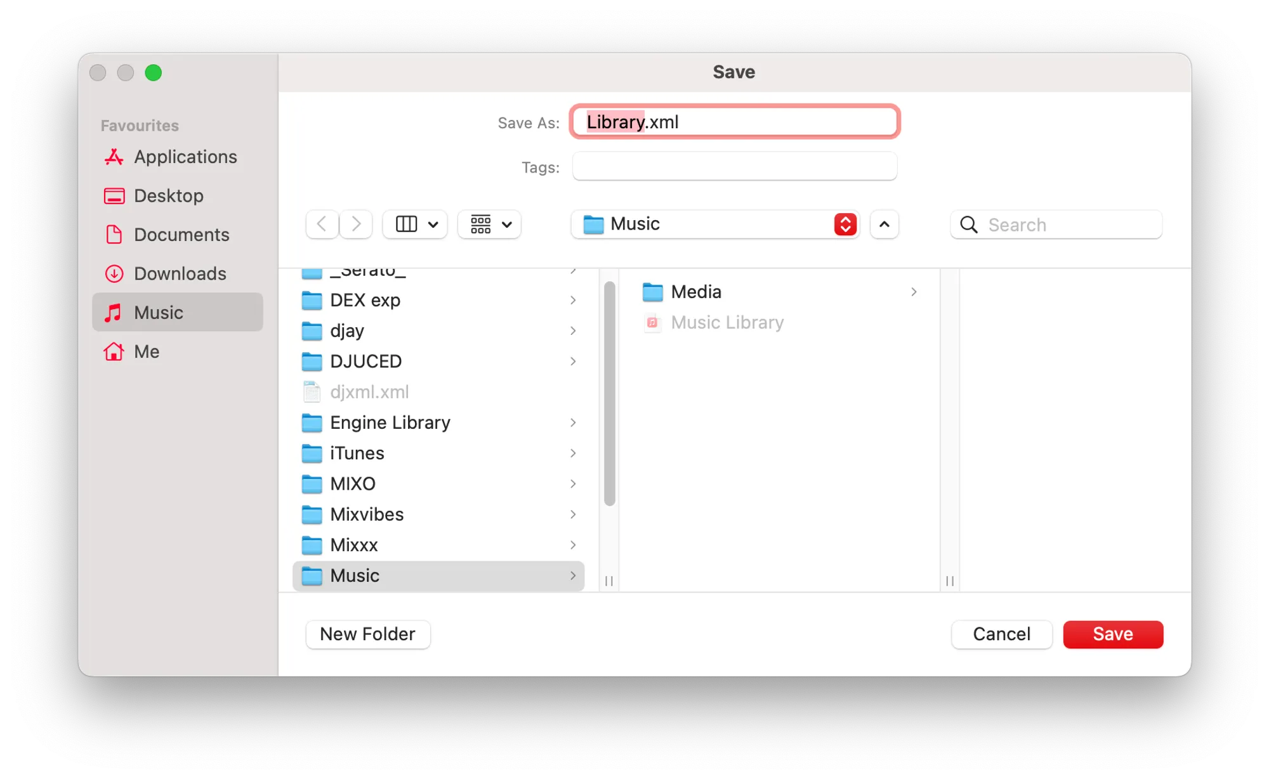Screen dimensions: 1269x779
Task: Open the Music location pop-up menu
Action: coord(715,224)
